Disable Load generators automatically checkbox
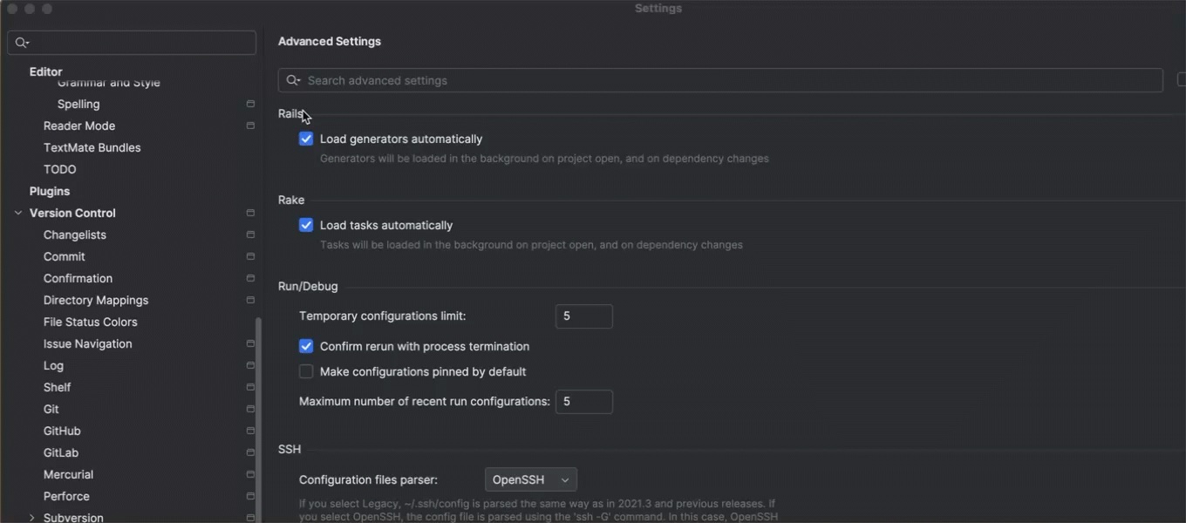1186x523 pixels. click(306, 139)
